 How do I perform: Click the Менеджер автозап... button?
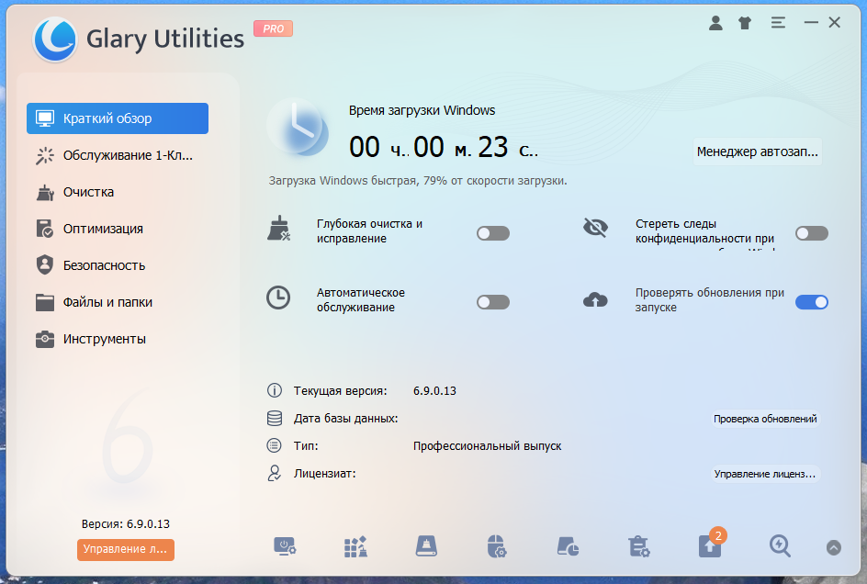[x=757, y=152]
